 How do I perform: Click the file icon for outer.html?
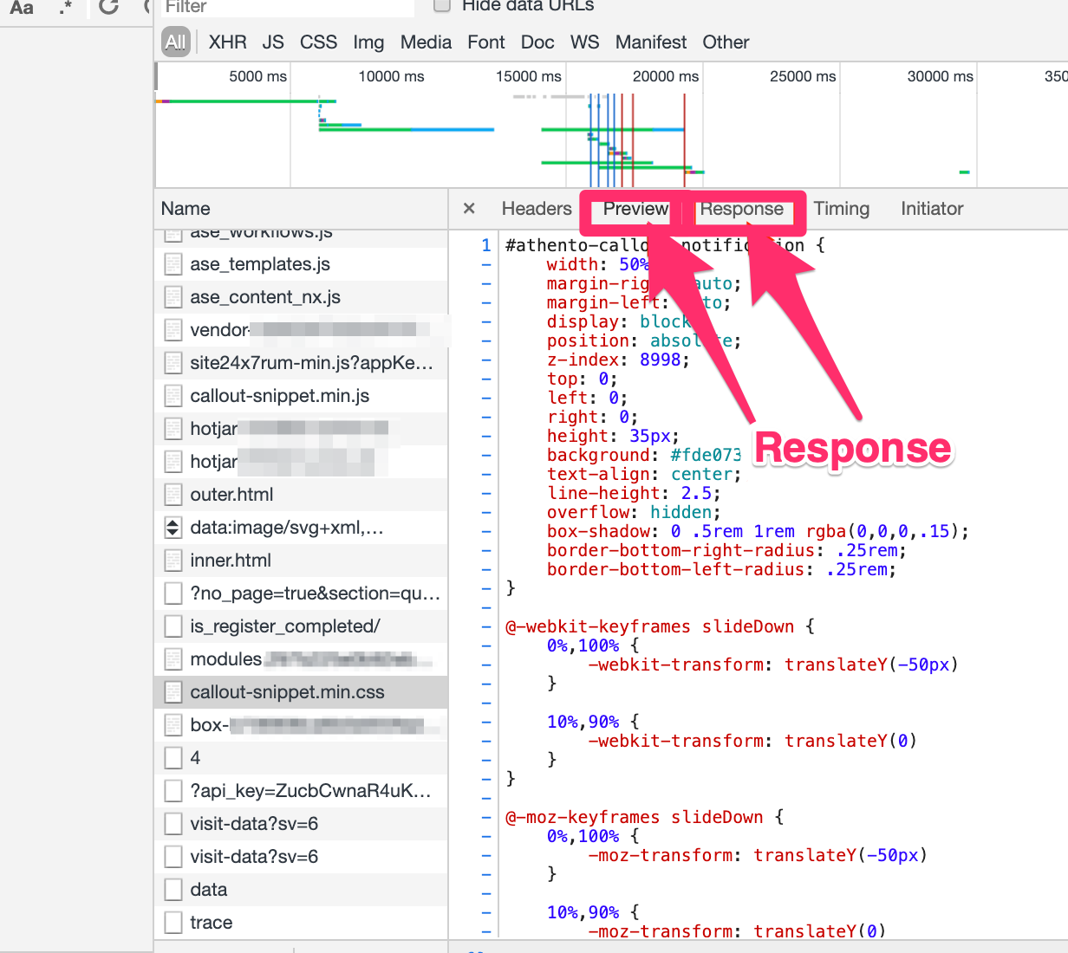(173, 495)
